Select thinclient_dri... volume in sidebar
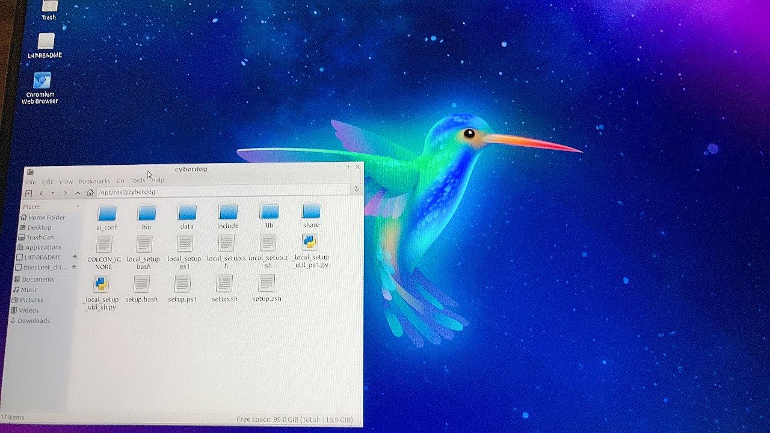 click(41, 268)
